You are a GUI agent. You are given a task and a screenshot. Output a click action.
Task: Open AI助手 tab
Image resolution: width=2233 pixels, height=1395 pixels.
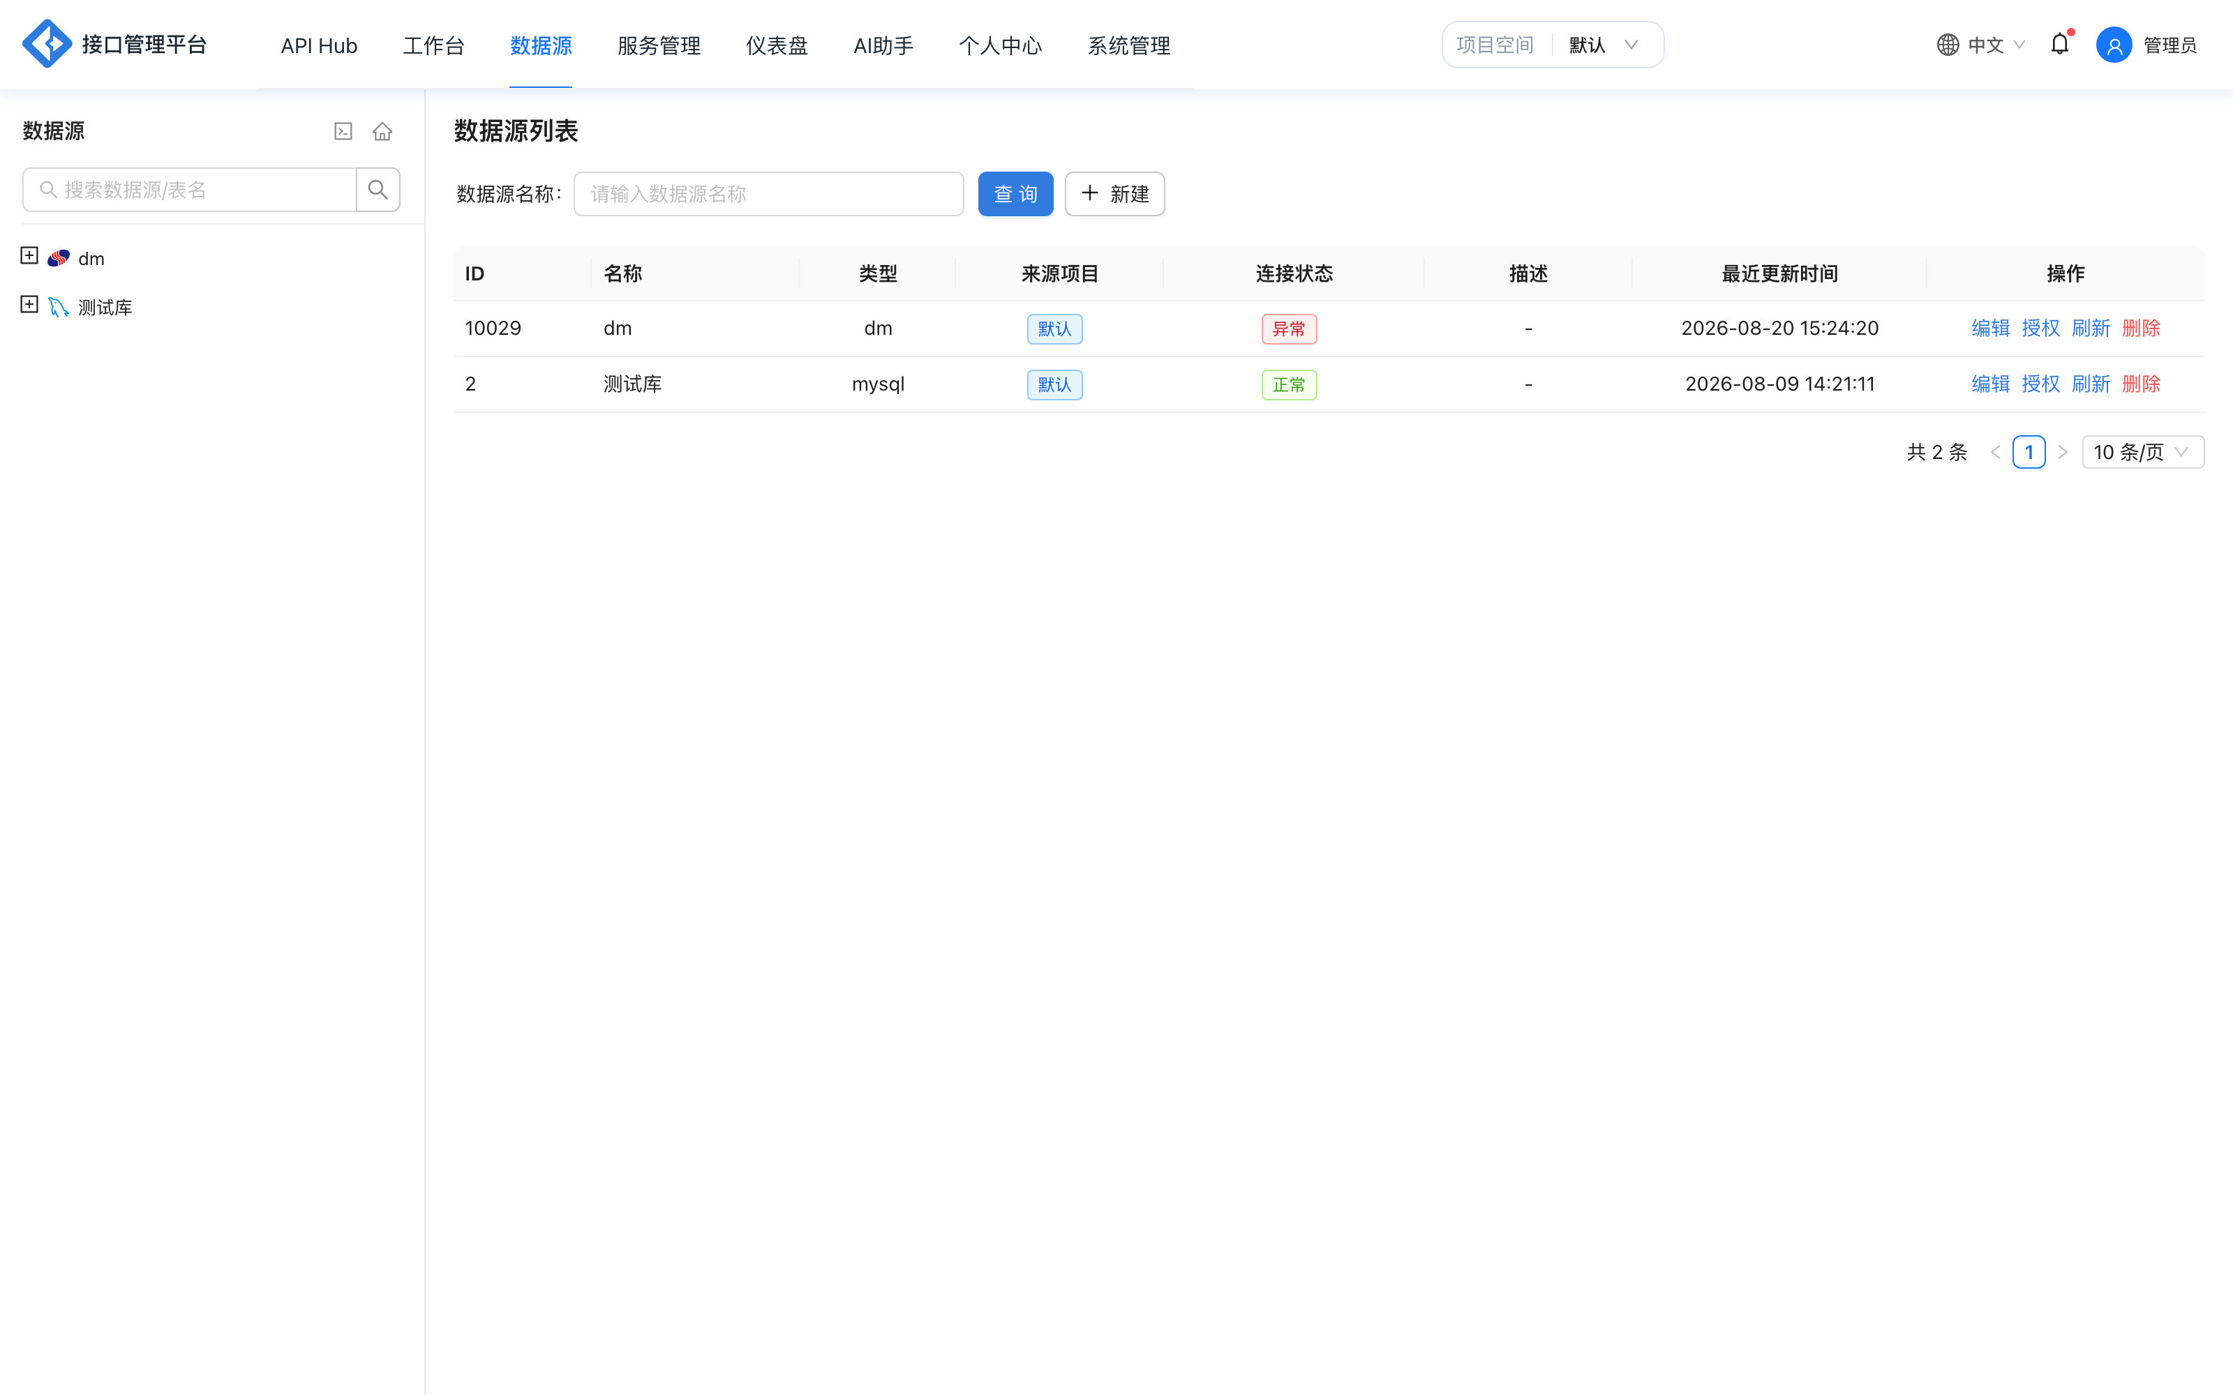[x=883, y=45]
